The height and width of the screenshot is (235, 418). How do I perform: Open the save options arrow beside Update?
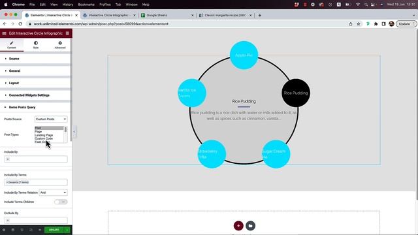pyautogui.click(x=67, y=230)
